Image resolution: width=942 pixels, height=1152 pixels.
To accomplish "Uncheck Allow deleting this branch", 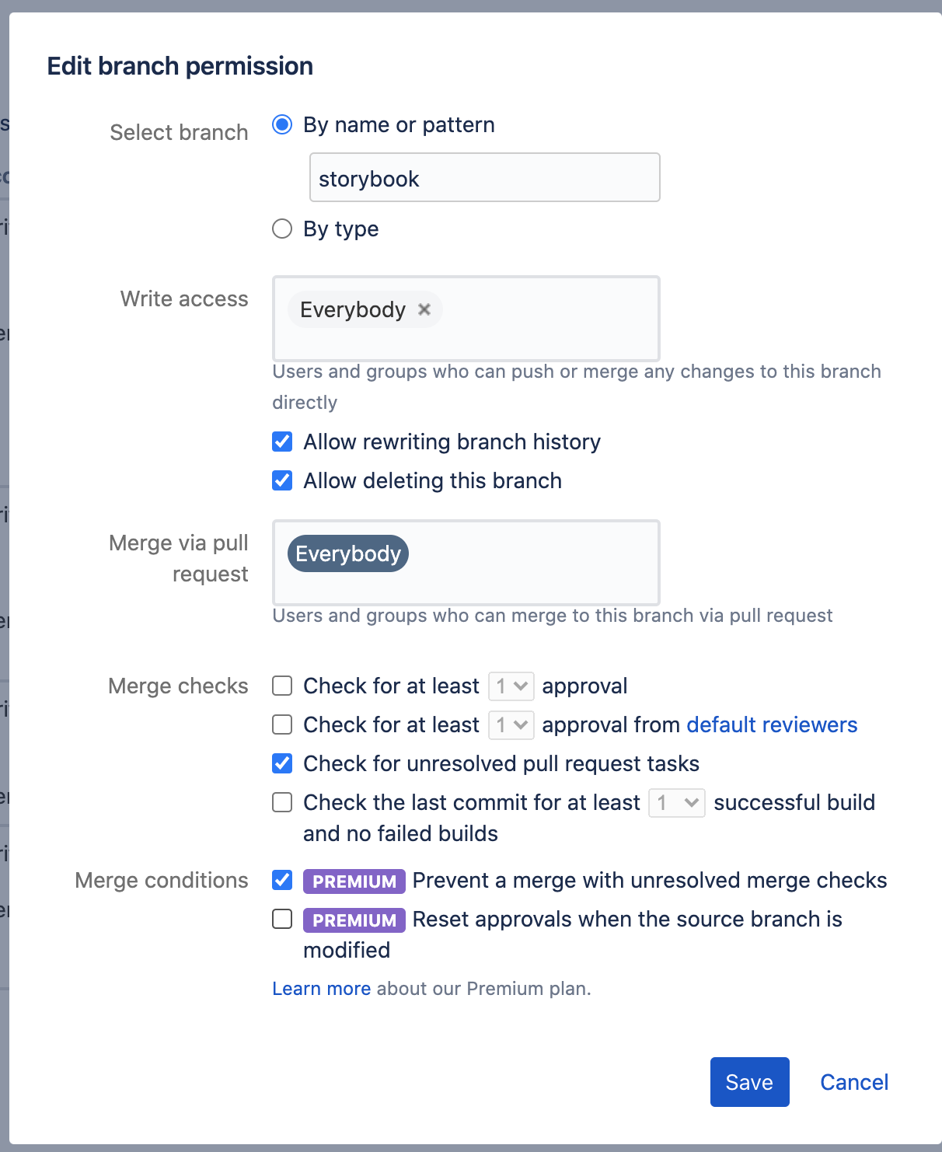I will (x=282, y=480).
